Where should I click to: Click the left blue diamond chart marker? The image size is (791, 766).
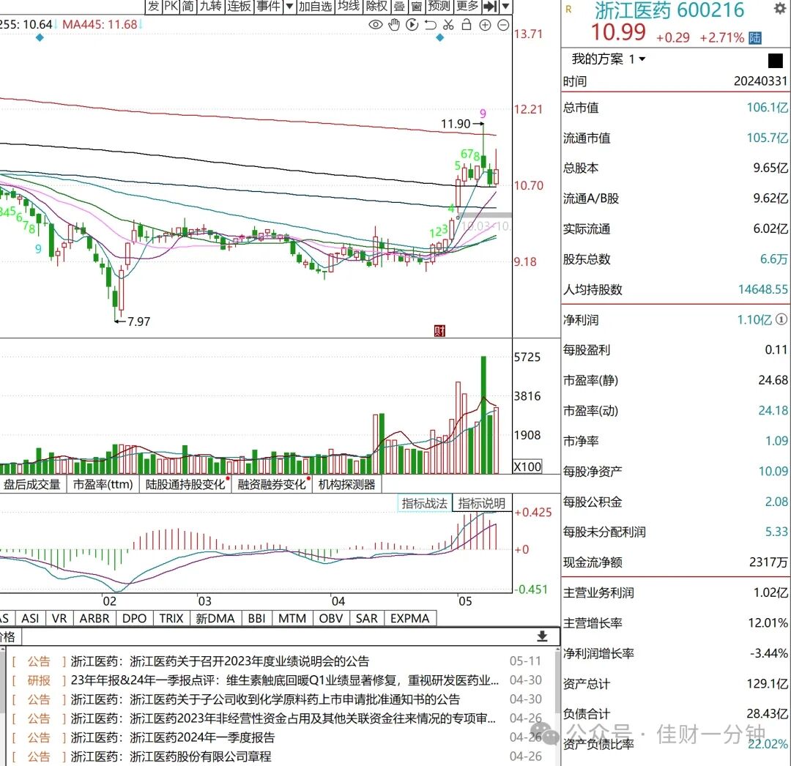click(x=40, y=38)
